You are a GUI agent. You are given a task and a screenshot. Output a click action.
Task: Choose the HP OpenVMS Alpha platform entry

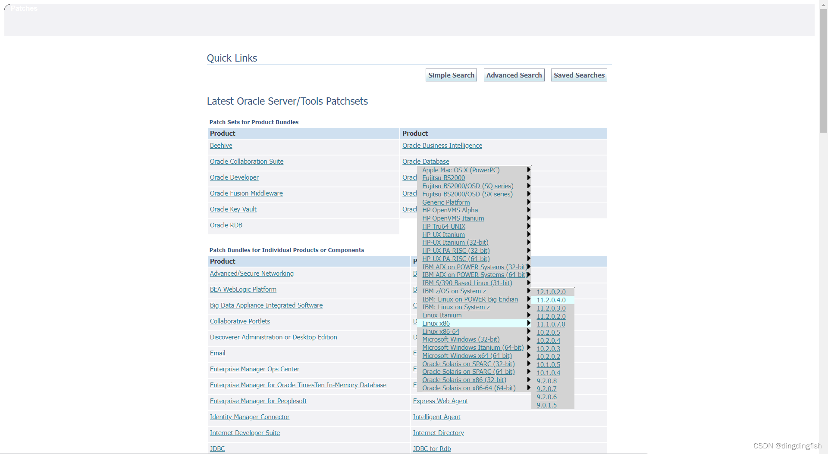450,210
